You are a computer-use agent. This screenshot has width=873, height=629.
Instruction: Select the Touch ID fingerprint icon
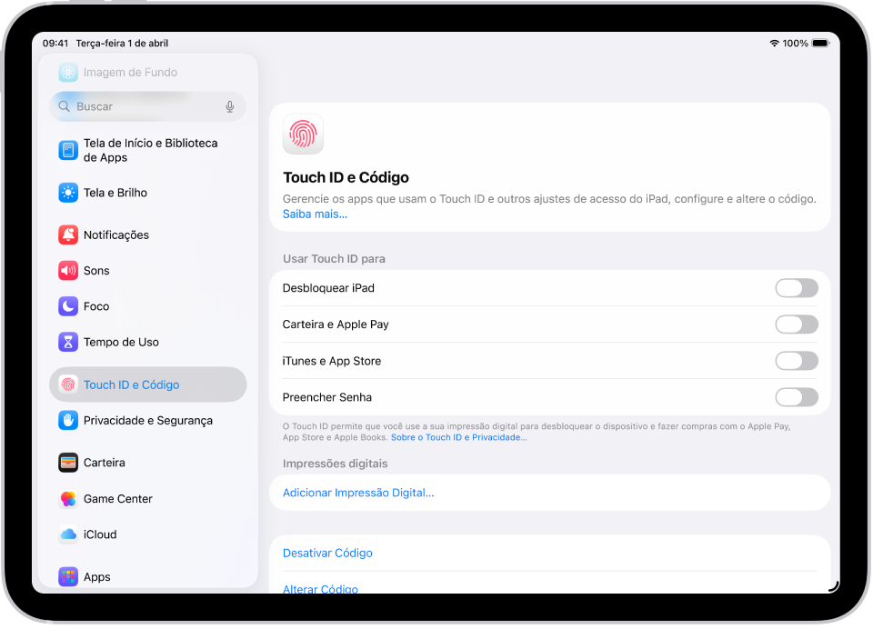(x=67, y=384)
